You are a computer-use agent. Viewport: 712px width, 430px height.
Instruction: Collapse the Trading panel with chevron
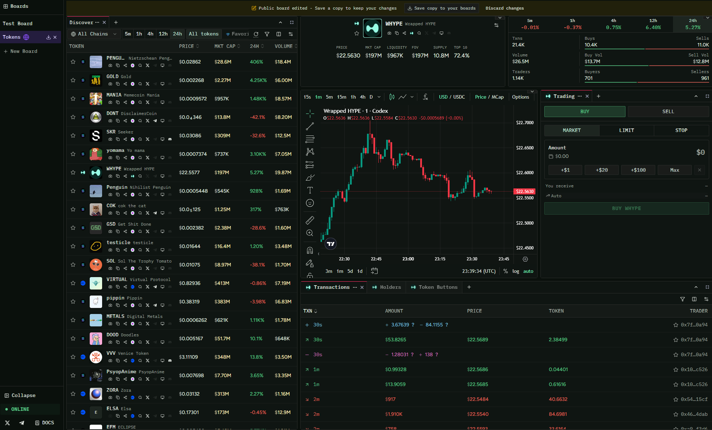click(x=696, y=96)
